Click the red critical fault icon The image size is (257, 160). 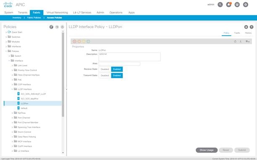(x=75, y=42)
